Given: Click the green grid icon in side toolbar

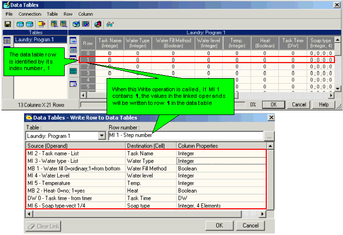Looking at the screenshot, I should 73,71.
